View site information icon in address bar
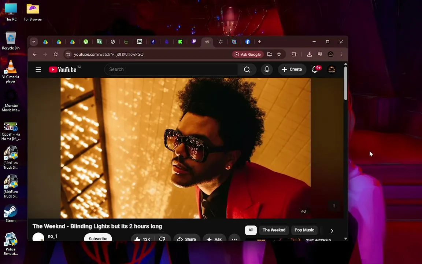Viewport: 422px width, 264px height. point(69,54)
